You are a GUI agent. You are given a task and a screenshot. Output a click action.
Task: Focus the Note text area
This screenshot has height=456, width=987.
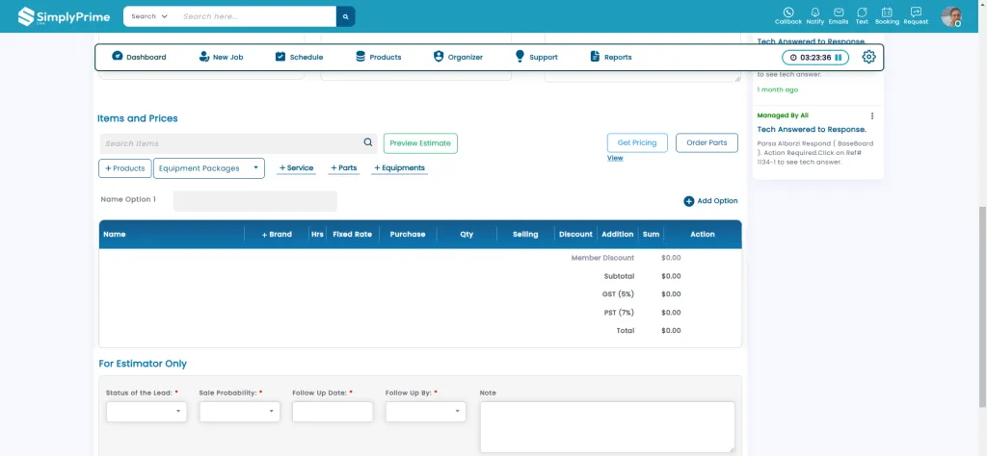point(607,427)
